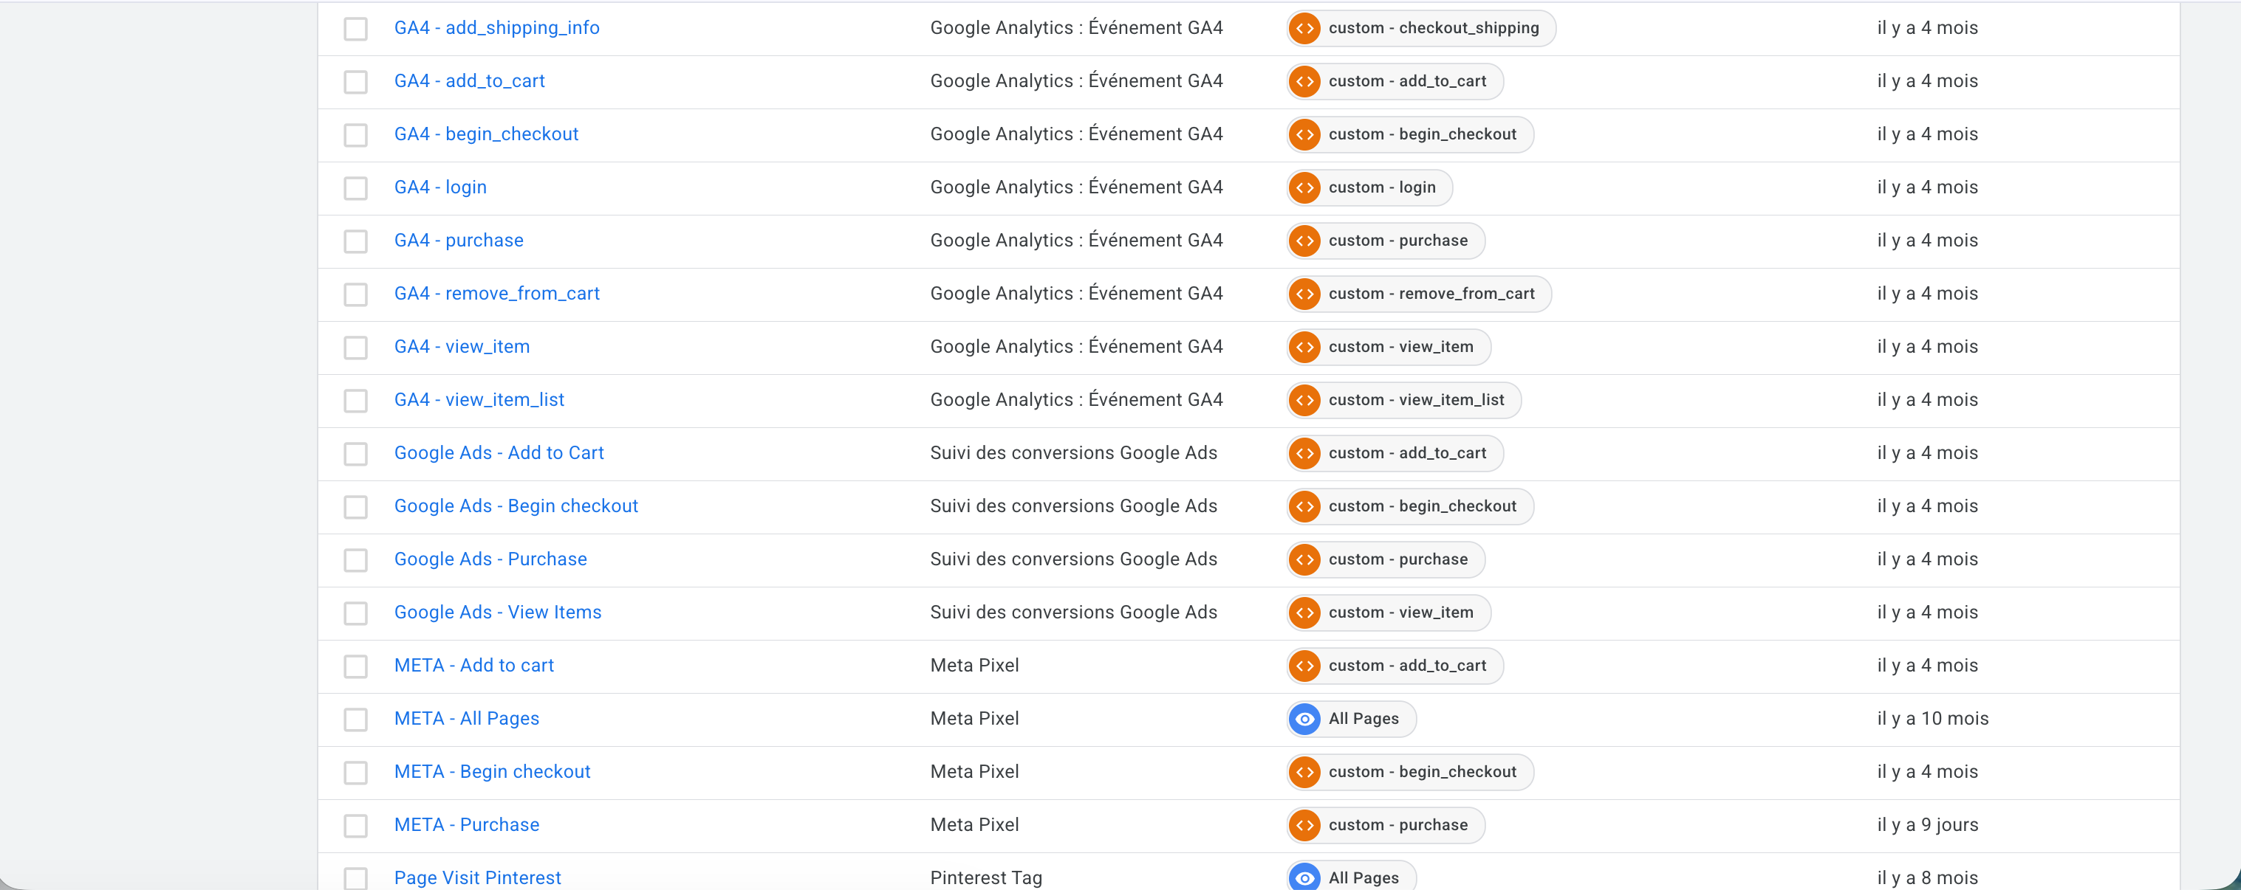This screenshot has width=2241, height=890.
Task: Open the META - Add to cart tag
Action: click(473, 666)
